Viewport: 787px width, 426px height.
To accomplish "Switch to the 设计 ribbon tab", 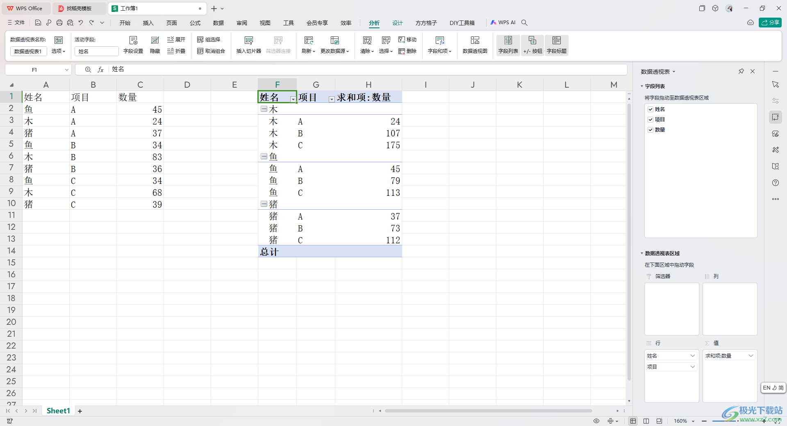I will pos(398,23).
